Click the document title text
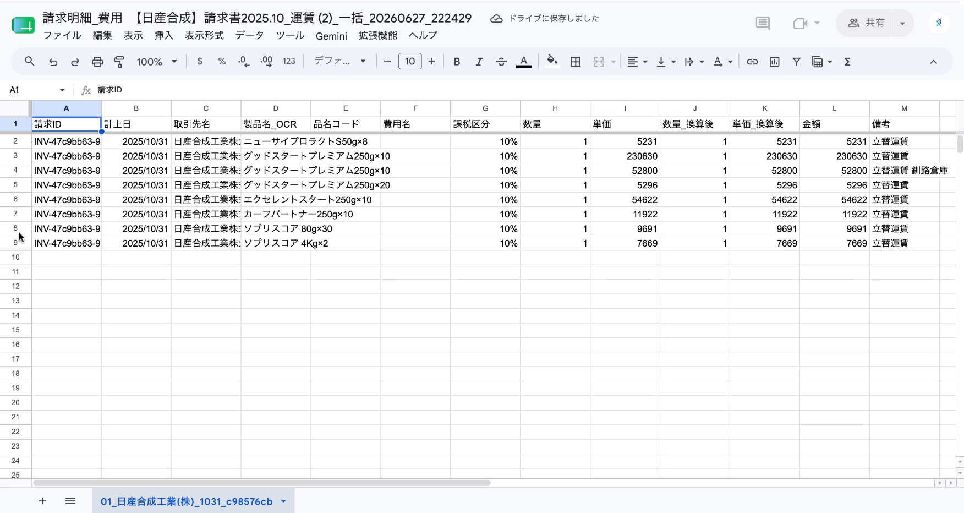This screenshot has width=964, height=513. point(257,18)
